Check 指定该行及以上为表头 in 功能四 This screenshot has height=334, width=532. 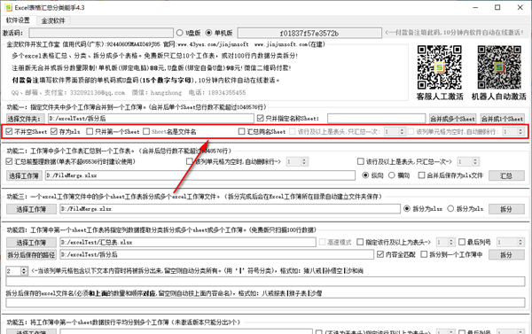pos(360,242)
